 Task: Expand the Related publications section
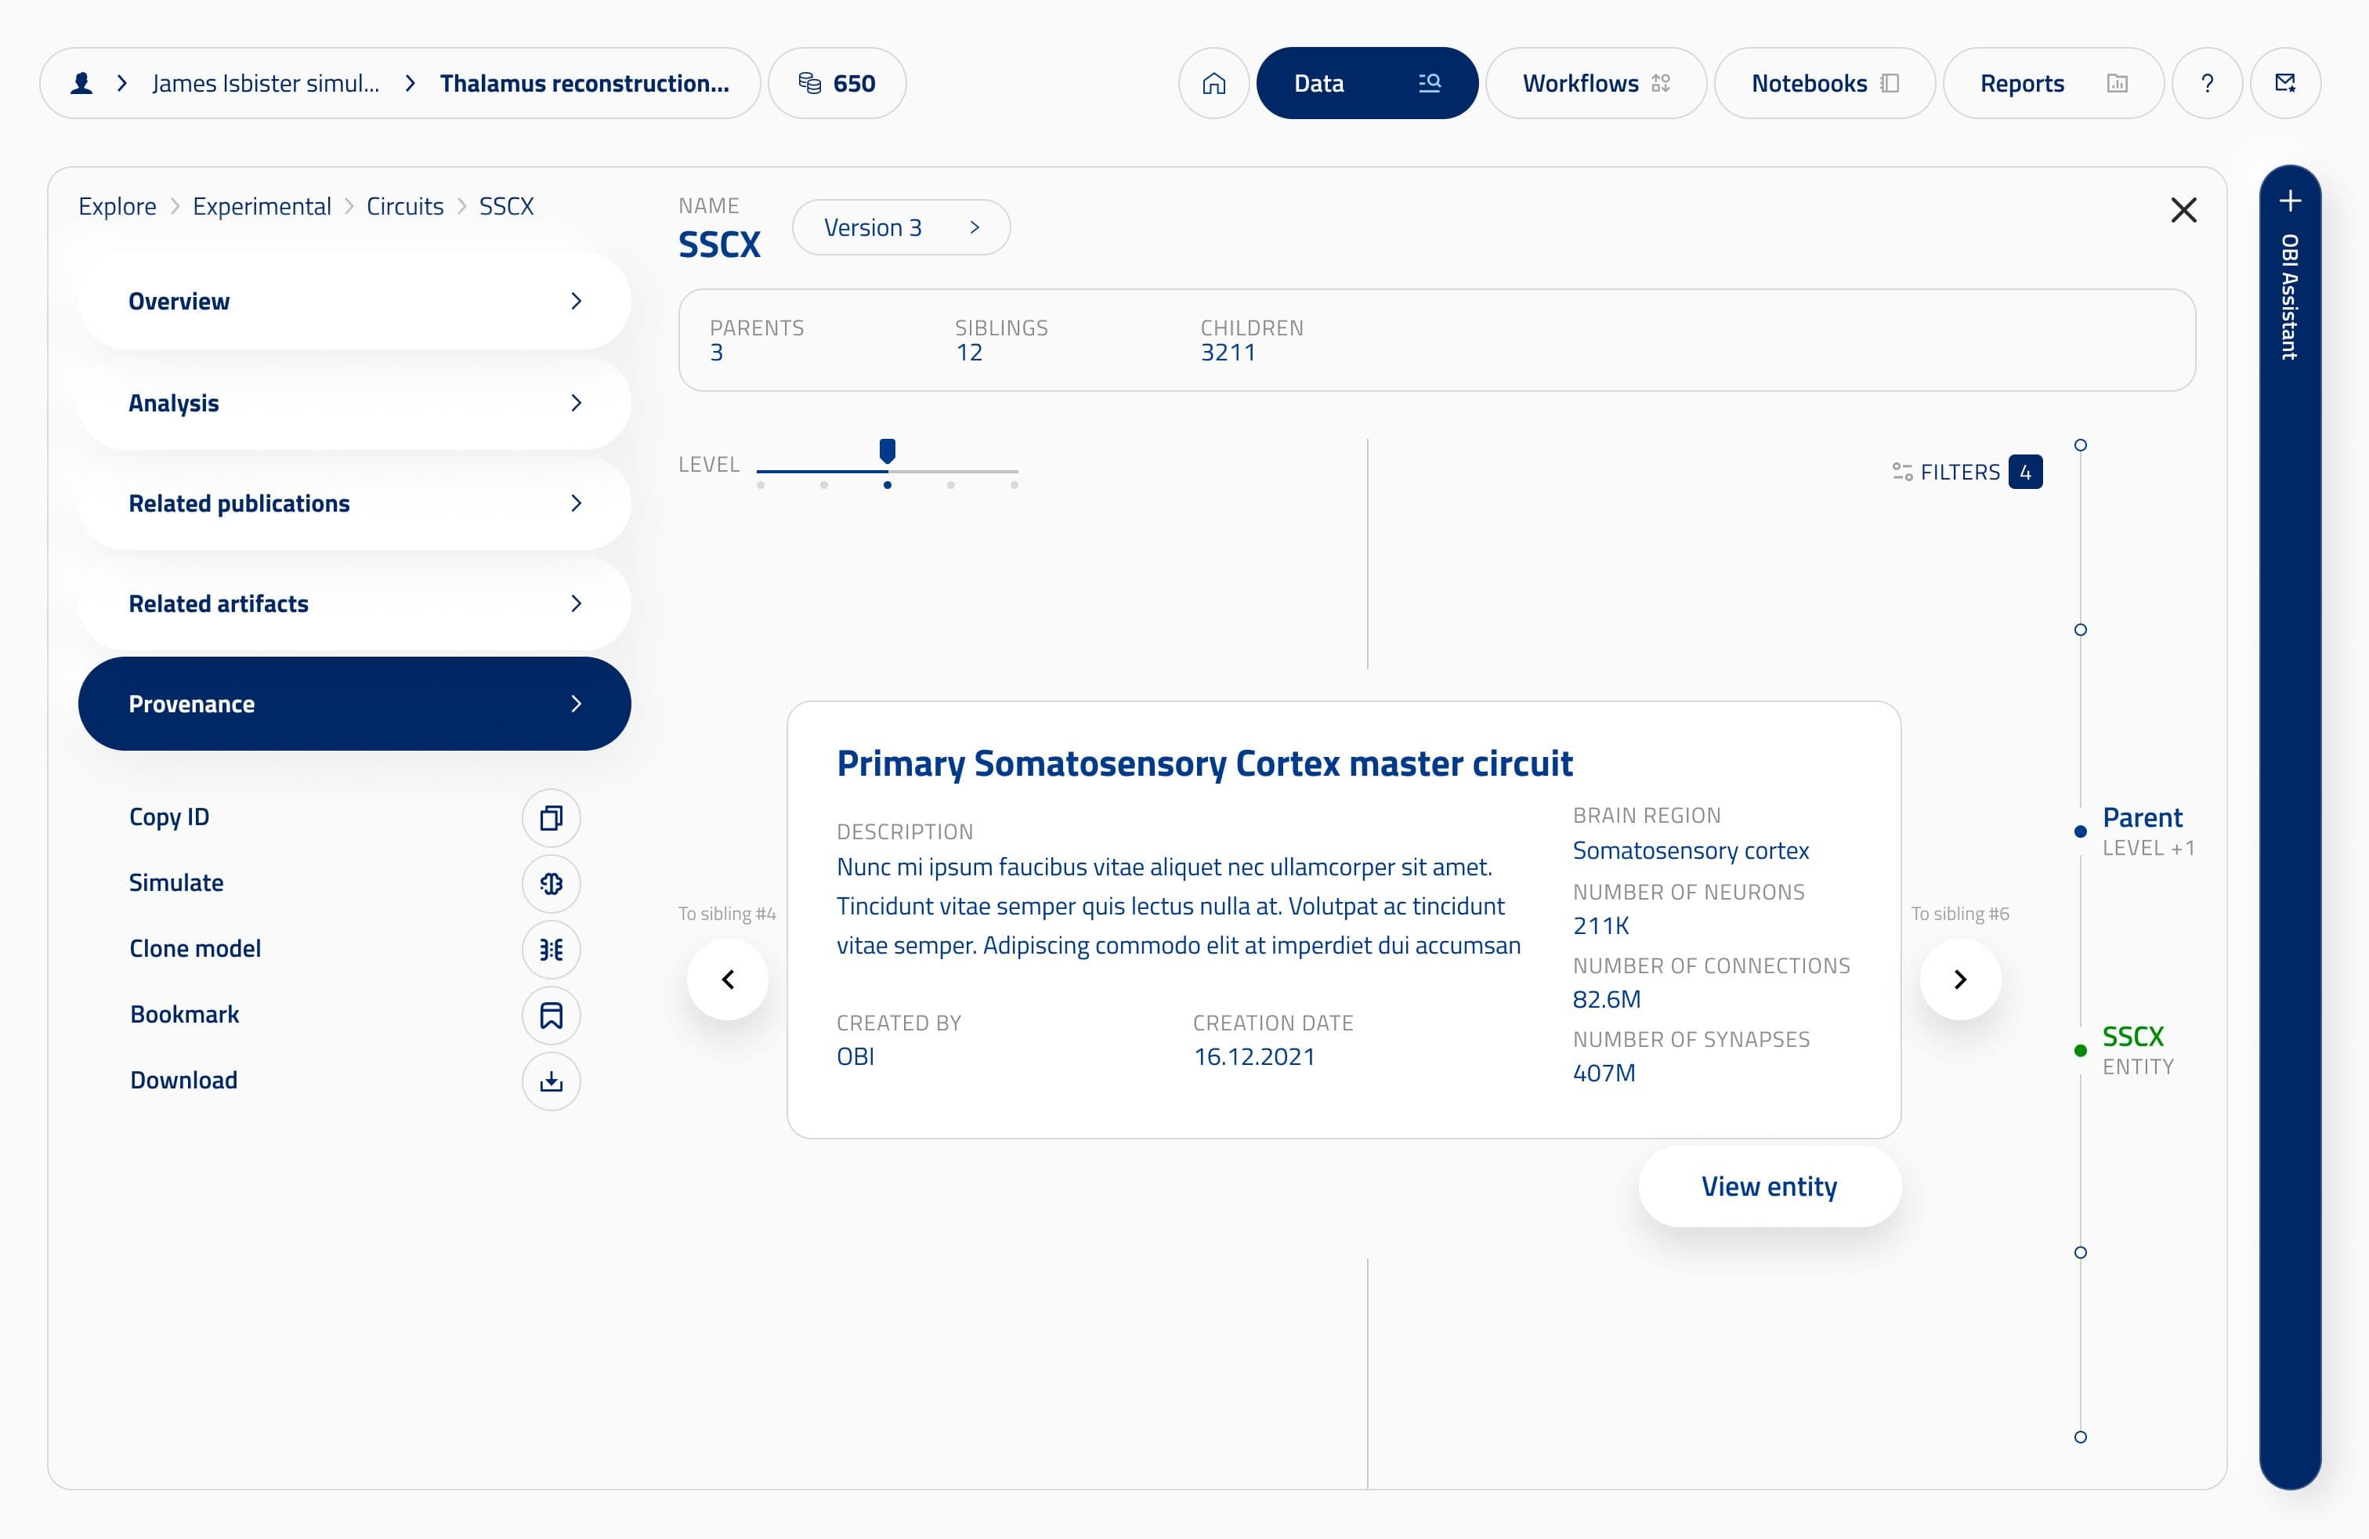pyautogui.click(x=354, y=504)
